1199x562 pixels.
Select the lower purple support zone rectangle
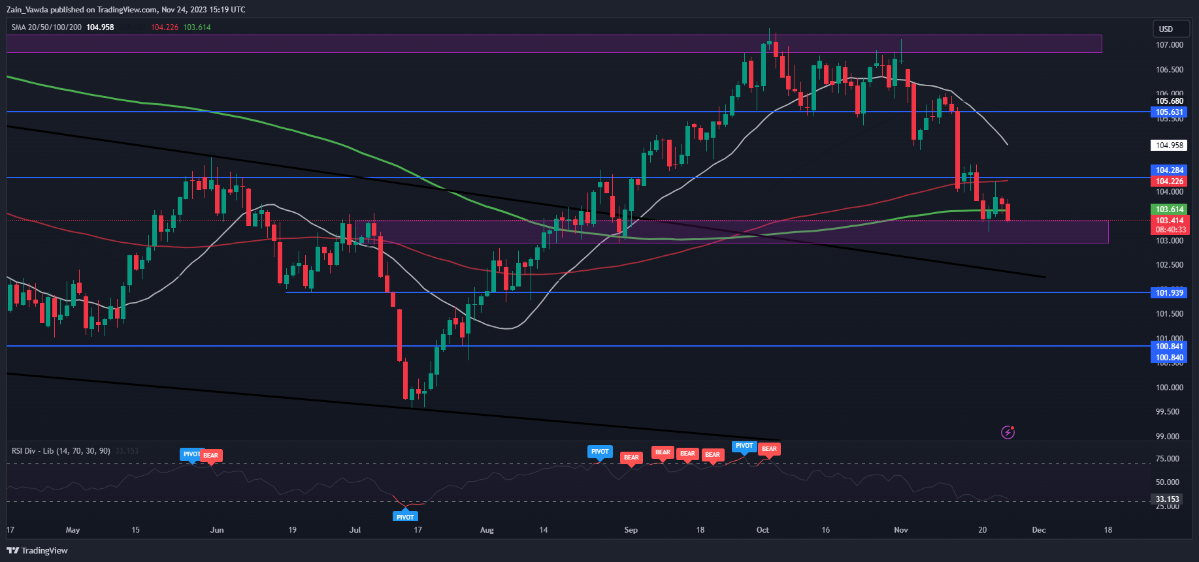[732, 232]
